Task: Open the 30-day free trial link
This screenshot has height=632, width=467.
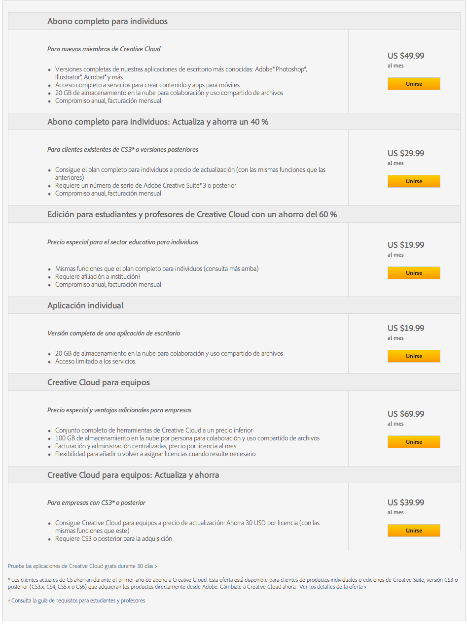Action: (x=82, y=566)
